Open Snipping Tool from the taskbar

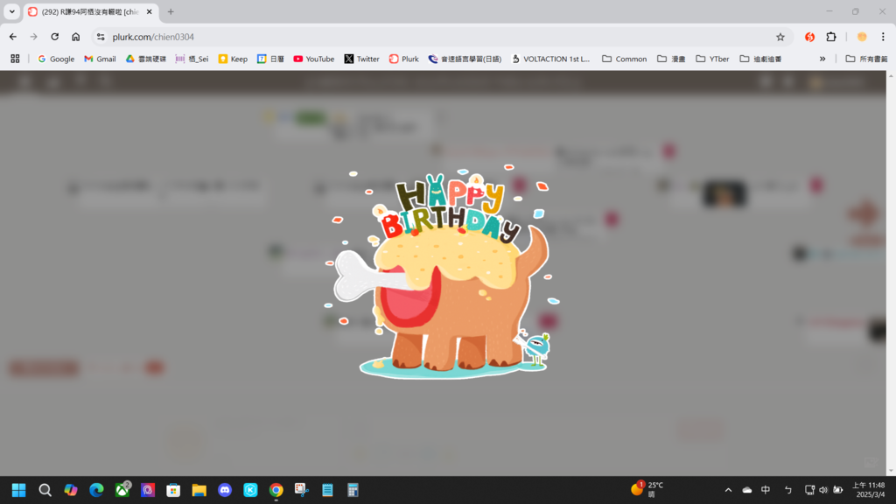302,490
